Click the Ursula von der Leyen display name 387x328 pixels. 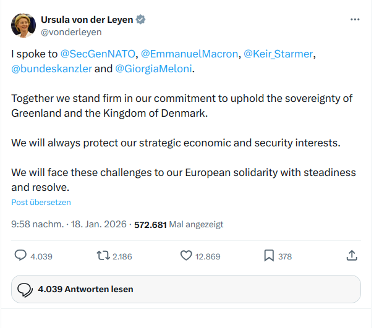coord(87,20)
